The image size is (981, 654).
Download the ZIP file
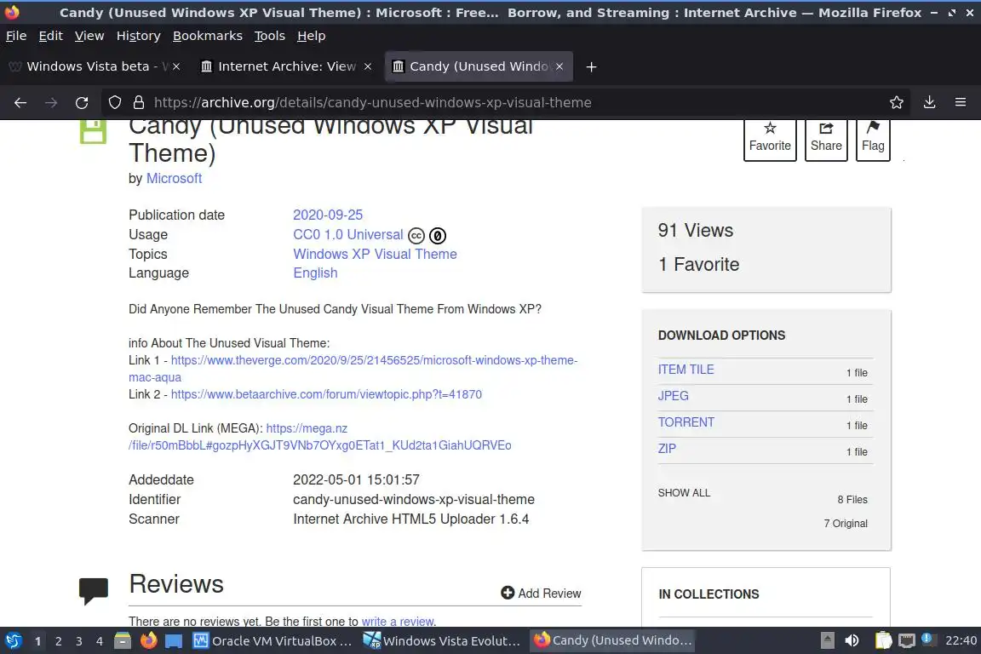667,449
